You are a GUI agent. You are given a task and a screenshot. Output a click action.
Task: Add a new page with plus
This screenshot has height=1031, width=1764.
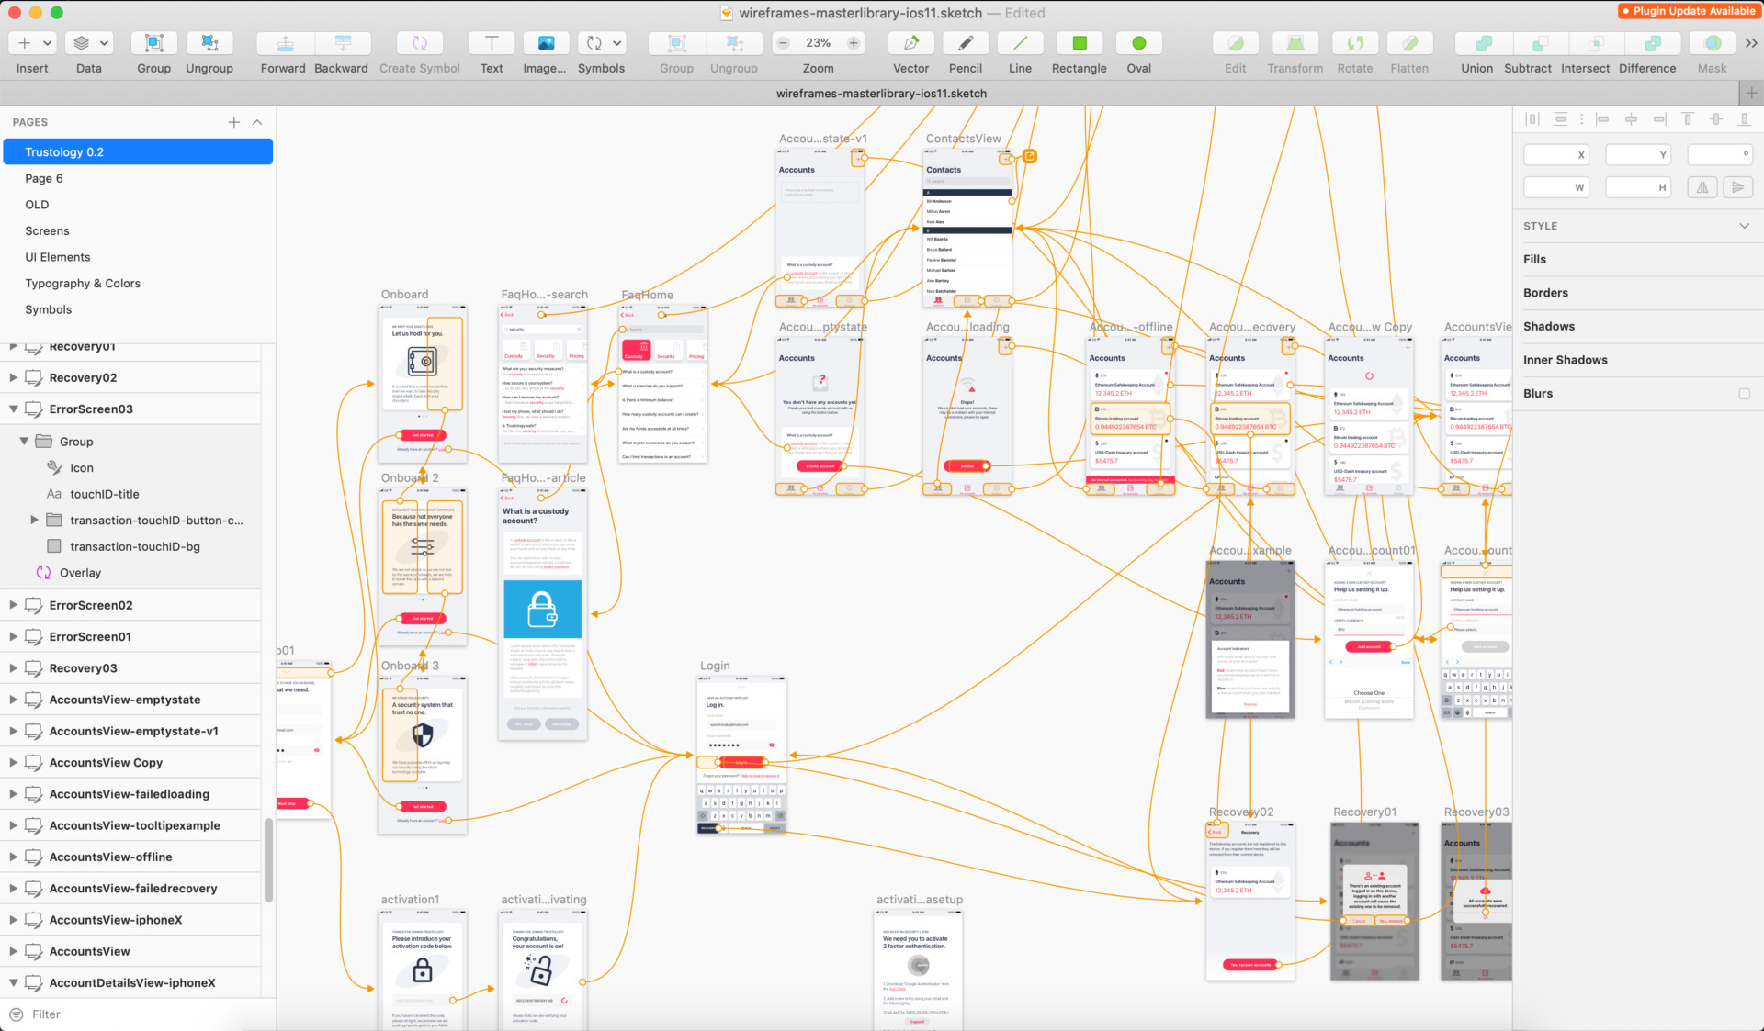click(234, 122)
